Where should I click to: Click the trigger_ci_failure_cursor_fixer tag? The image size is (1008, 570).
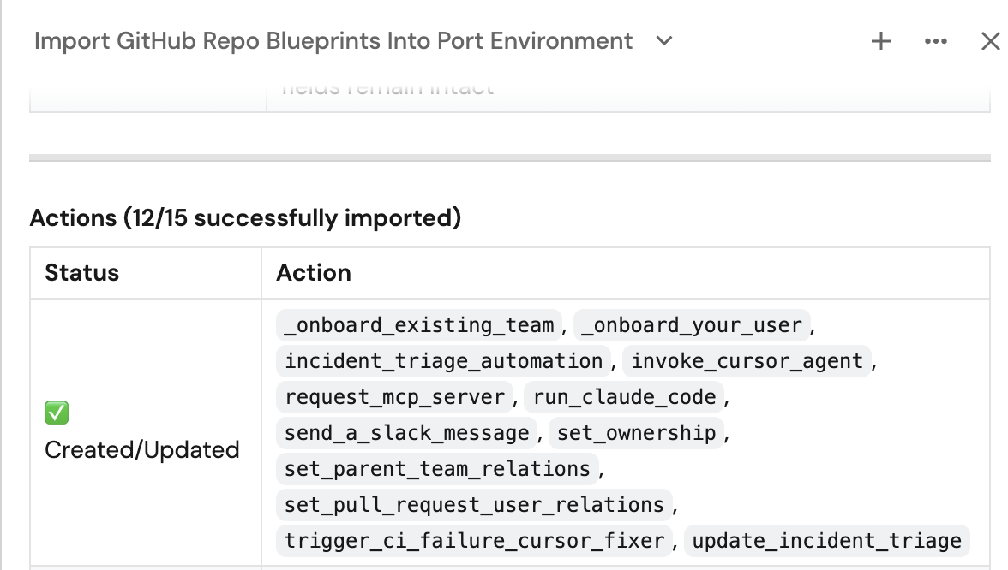click(x=475, y=541)
